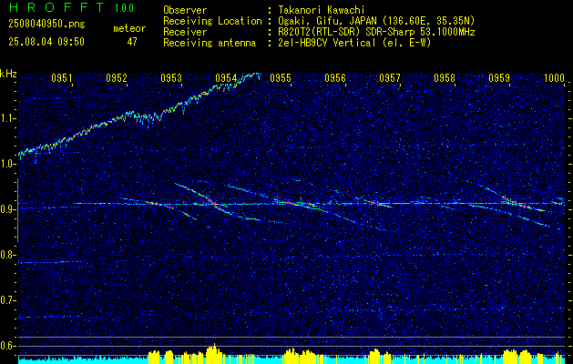Click the 0953 time marker
Viewport: 573px width, 364px height.
tap(171, 78)
